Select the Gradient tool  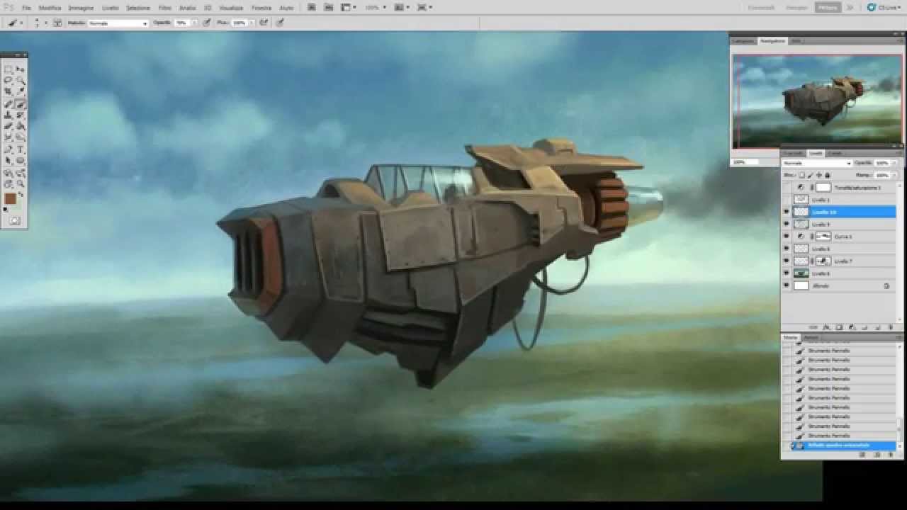(x=21, y=125)
